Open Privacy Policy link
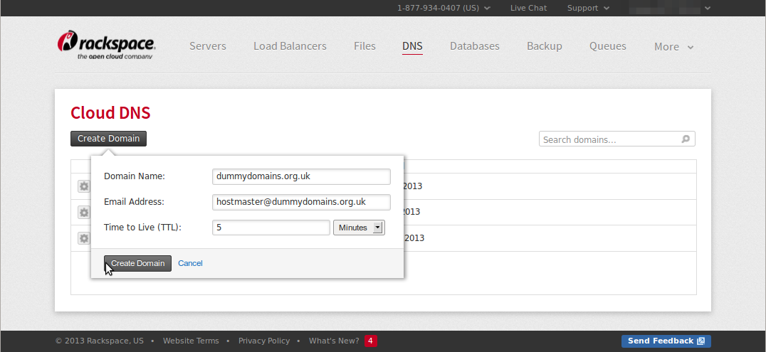This screenshot has width=766, height=352. point(264,341)
